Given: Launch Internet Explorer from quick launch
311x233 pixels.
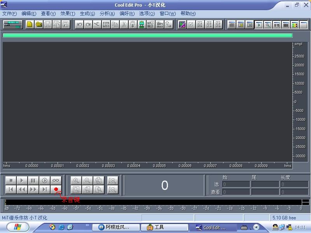Looking at the screenshot, I should pyautogui.click(x=61, y=227).
